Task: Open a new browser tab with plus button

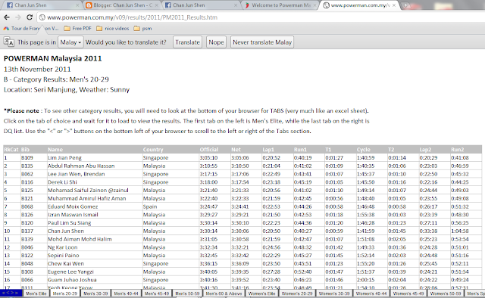Action: pyautogui.click(x=406, y=5)
